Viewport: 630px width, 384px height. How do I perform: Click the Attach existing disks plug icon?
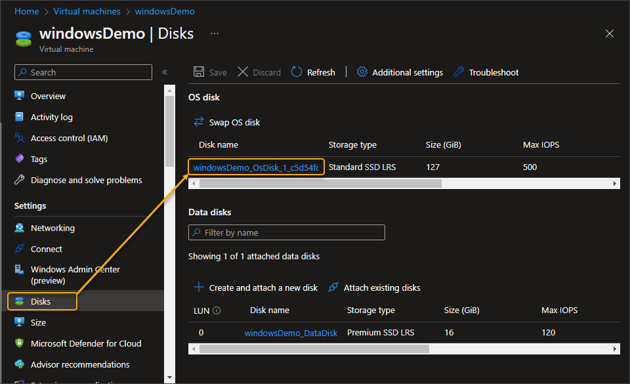point(333,287)
